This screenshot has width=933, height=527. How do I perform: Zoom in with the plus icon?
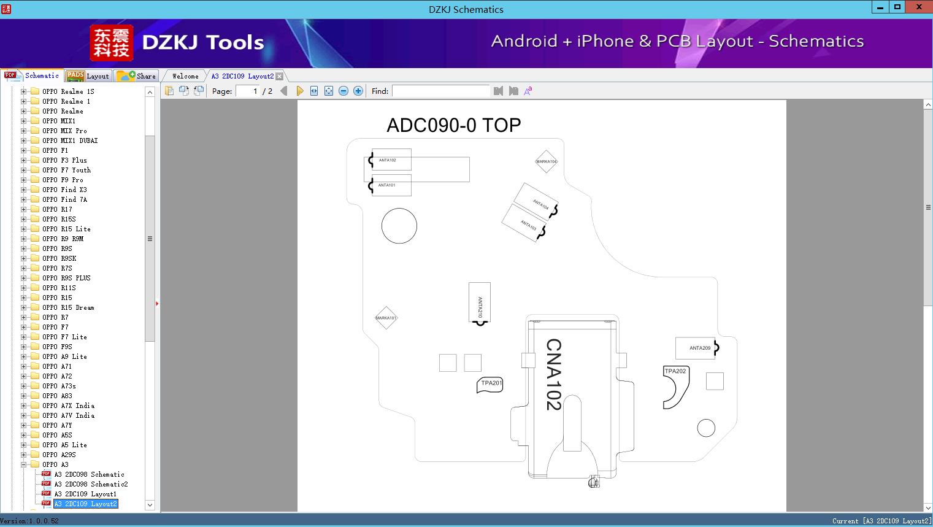(358, 91)
